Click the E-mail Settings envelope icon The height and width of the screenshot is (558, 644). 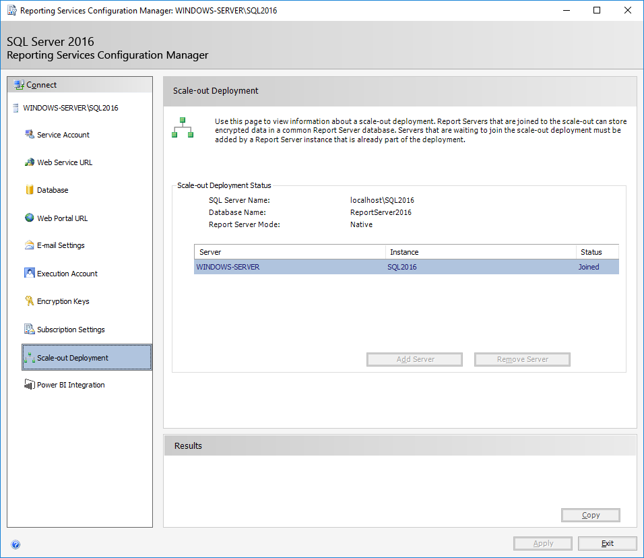tap(30, 245)
